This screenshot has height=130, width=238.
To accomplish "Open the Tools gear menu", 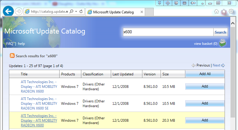I will pos(231,11).
